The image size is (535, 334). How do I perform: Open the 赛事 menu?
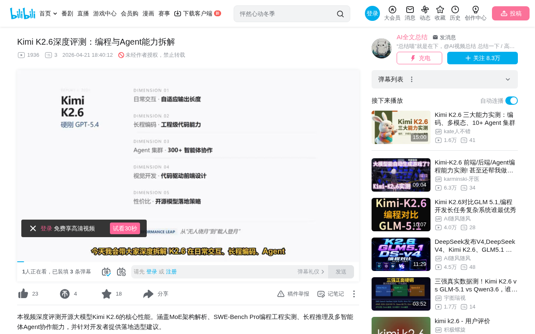[x=164, y=13]
